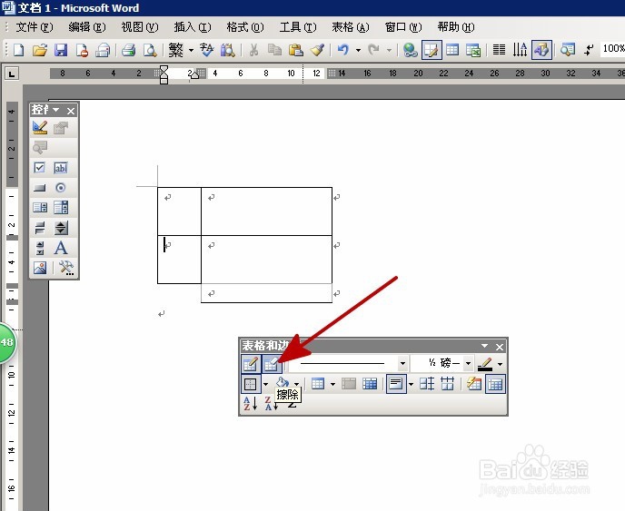Click the Permission icon next to Save
Screen dimensions: 625x511
(82, 50)
